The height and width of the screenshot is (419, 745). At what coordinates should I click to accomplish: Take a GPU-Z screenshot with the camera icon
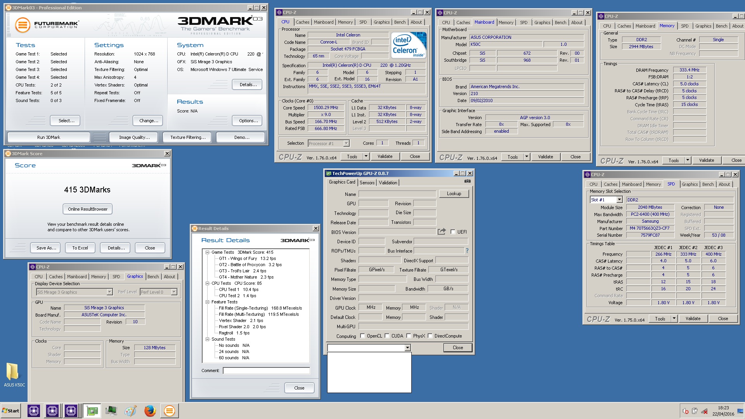coord(468,181)
